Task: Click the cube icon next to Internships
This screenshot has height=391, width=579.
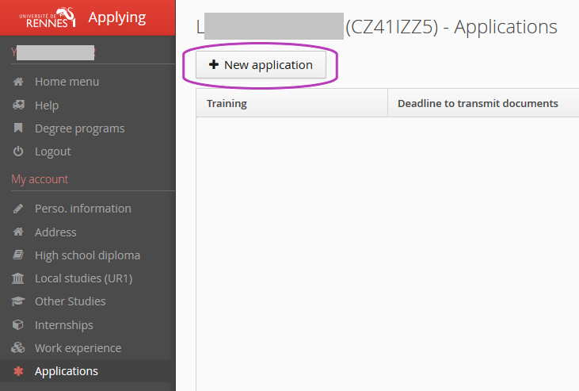Action: (x=18, y=325)
